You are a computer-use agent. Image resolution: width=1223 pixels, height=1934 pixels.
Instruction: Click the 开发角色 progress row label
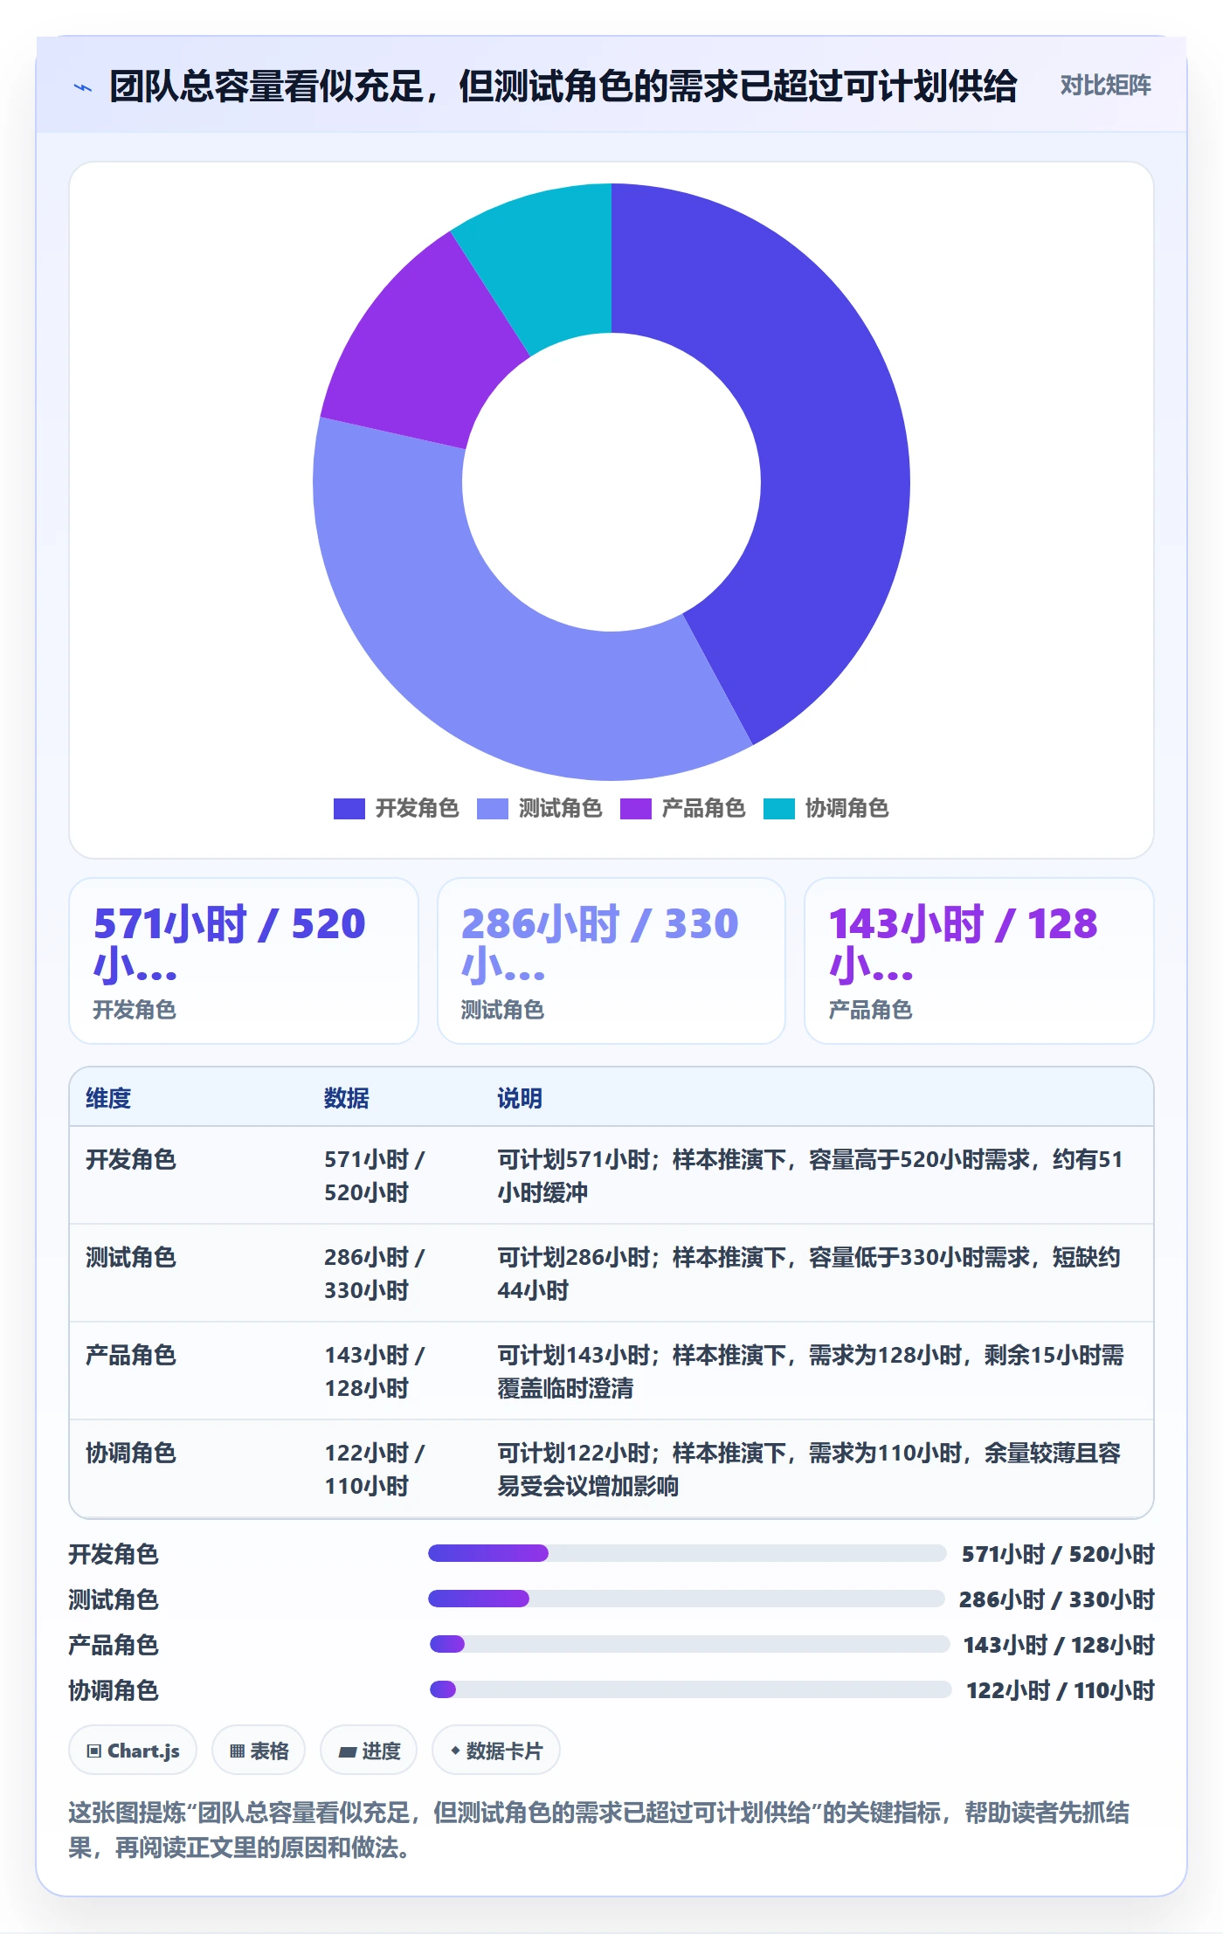click(x=114, y=1554)
